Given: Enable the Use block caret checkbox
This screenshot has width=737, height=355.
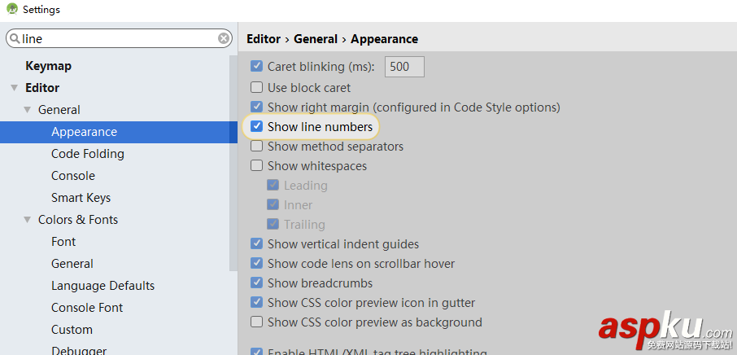Looking at the screenshot, I should tap(257, 88).
